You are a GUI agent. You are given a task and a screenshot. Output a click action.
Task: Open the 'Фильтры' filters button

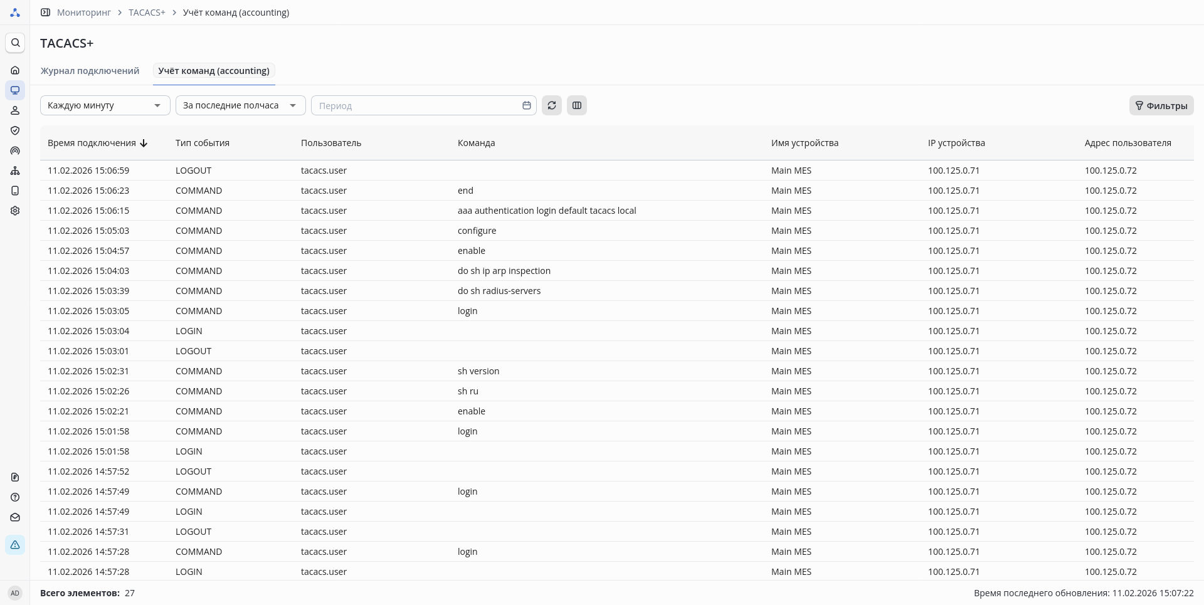click(x=1161, y=106)
